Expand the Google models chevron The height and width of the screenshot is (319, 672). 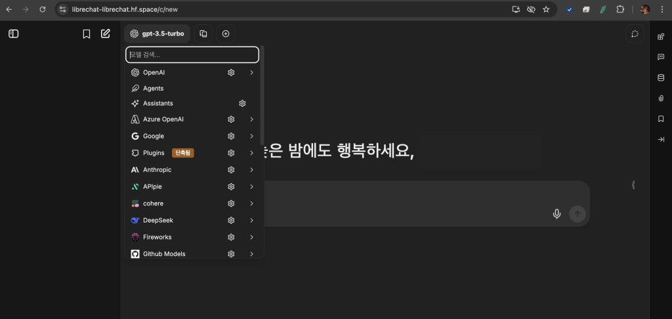[251, 136]
